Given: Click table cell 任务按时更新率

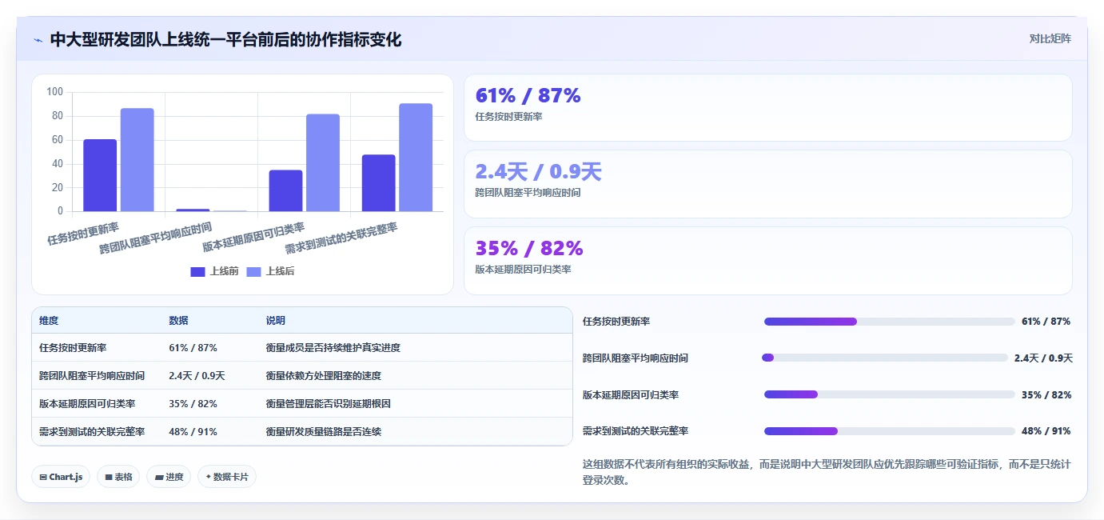Looking at the screenshot, I should point(73,348).
